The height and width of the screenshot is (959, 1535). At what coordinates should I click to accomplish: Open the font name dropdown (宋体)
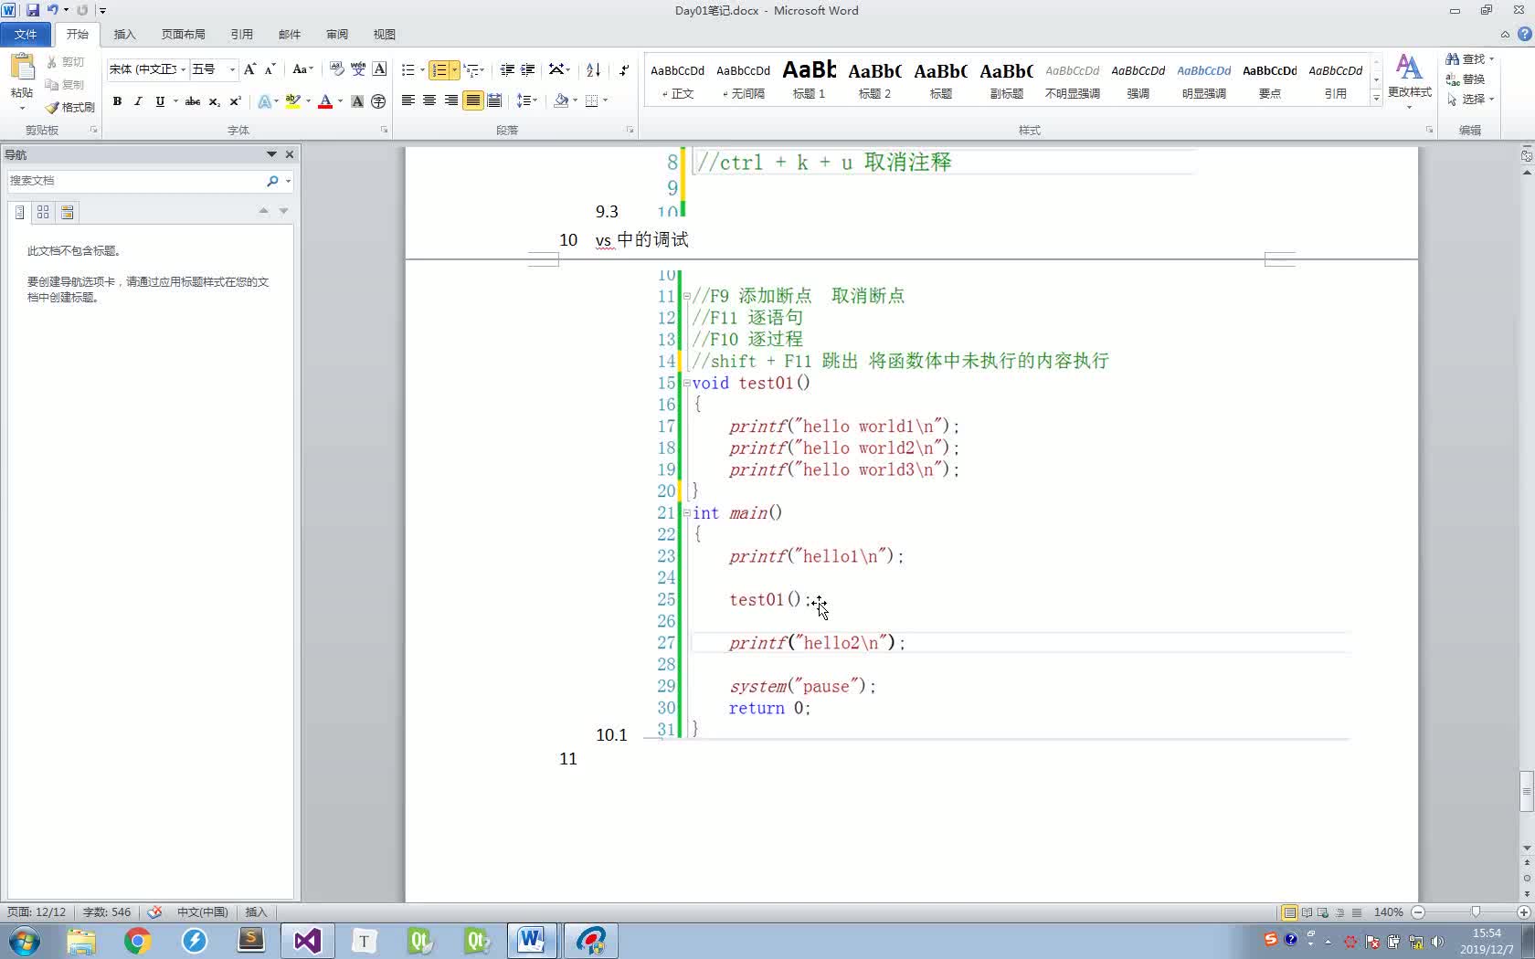click(x=183, y=69)
